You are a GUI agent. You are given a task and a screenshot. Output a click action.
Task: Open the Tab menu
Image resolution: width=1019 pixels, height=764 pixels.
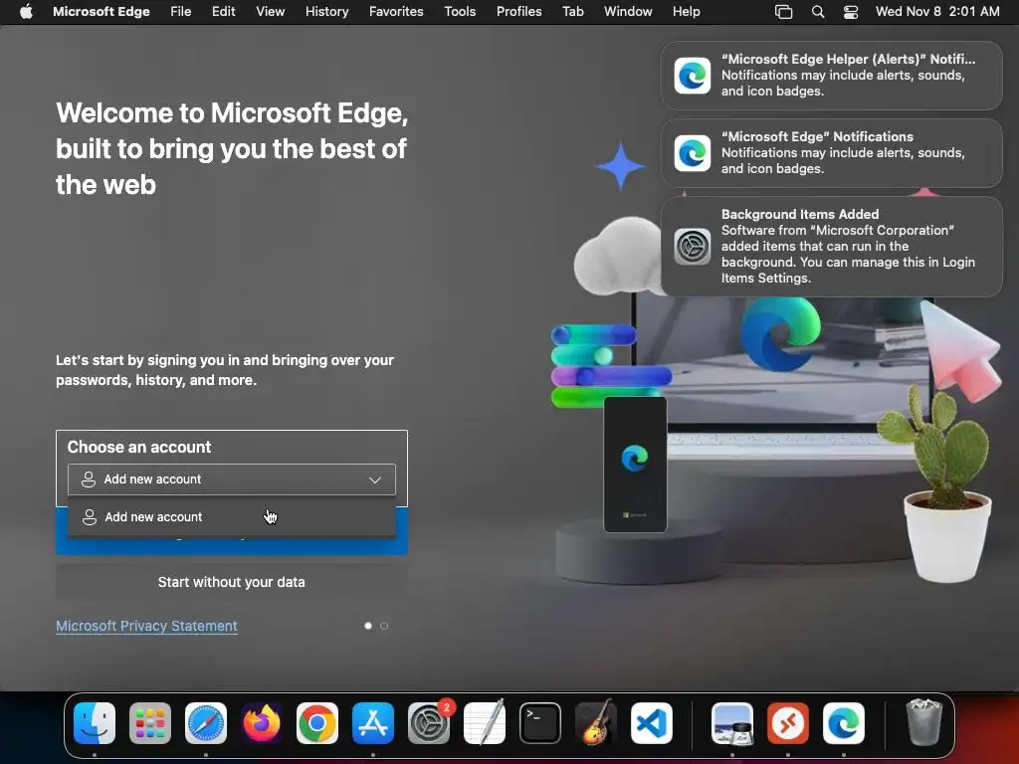(x=572, y=12)
